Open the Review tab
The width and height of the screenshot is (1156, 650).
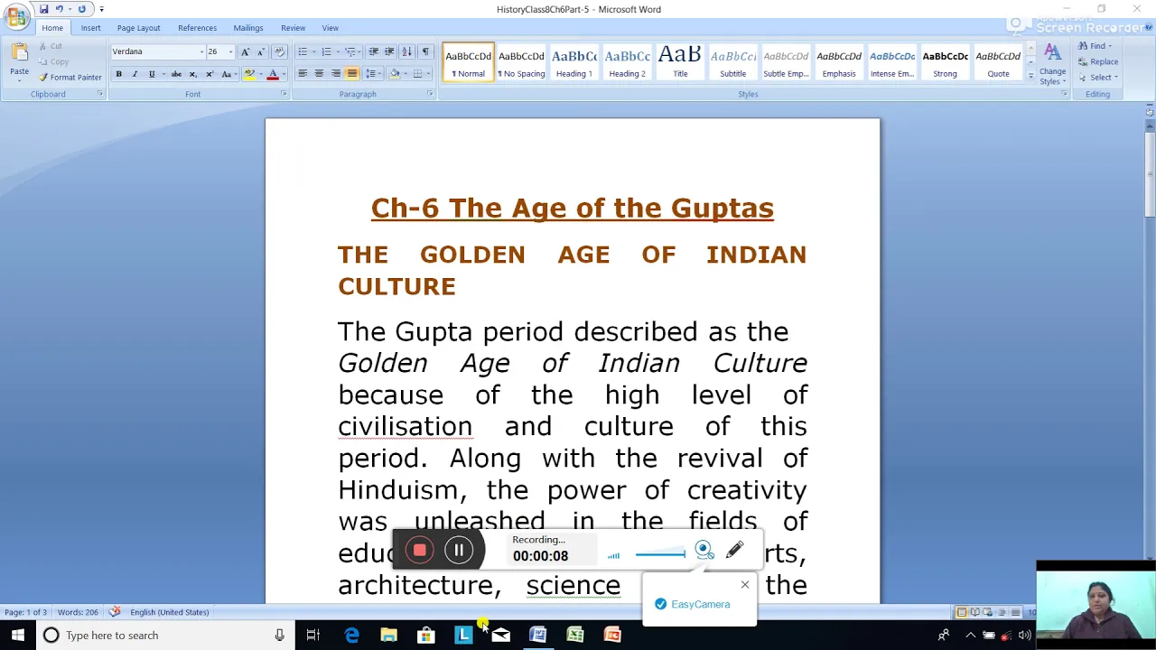tap(293, 28)
